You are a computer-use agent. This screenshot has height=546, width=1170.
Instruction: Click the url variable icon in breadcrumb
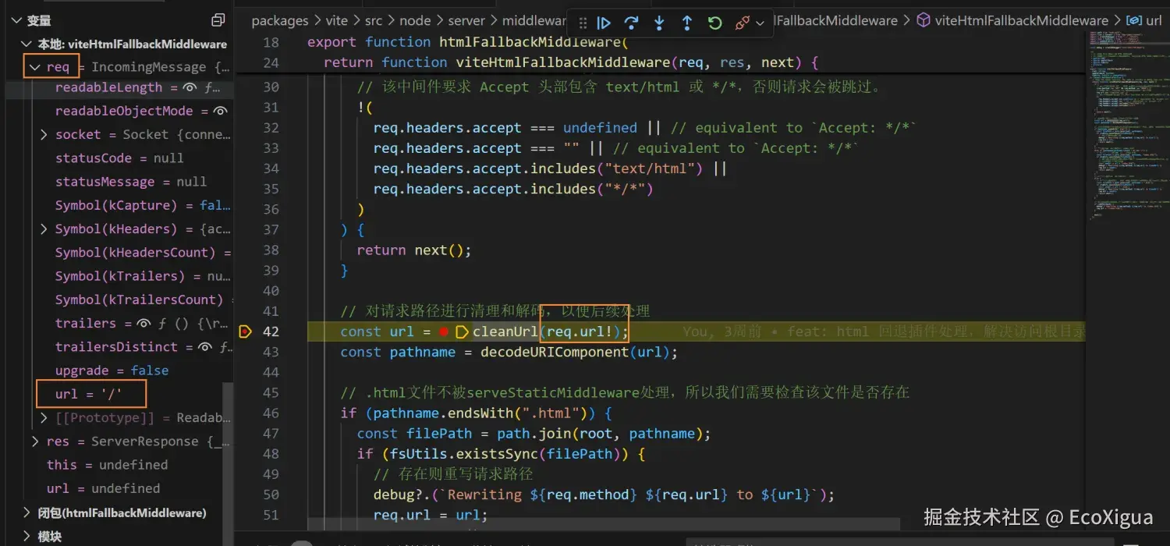click(1135, 21)
